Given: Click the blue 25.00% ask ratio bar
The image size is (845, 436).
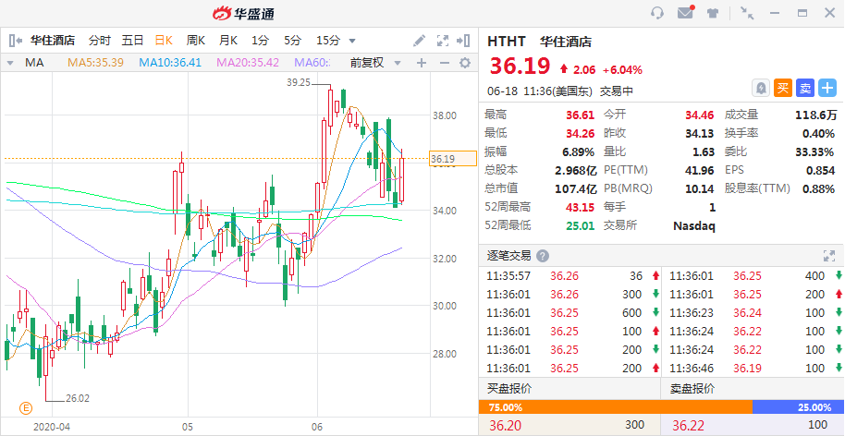Looking at the screenshot, I should [x=797, y=407].
